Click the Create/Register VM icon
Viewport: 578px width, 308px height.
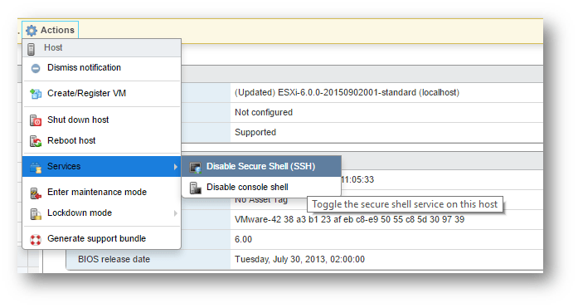tap(36, 94)
